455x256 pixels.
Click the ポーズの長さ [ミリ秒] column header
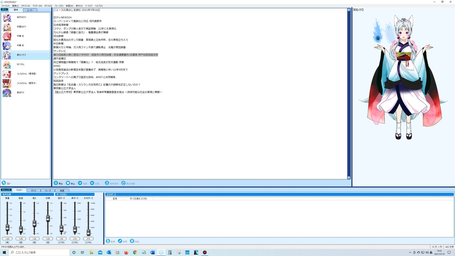pyautogui.click(x=138, y=199)
